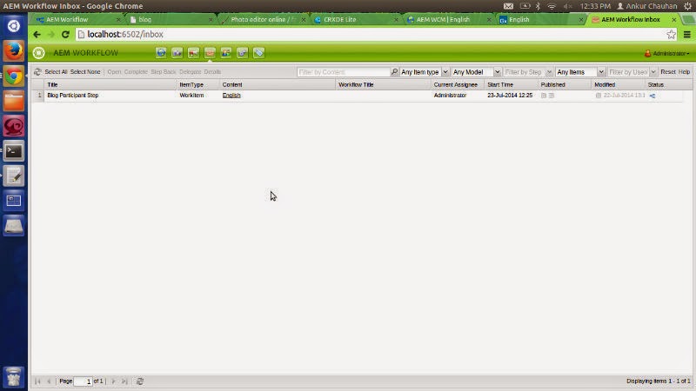Expand the Any Item type dropdown
Screen dimensions: 696x391
(x=445, y=72)
